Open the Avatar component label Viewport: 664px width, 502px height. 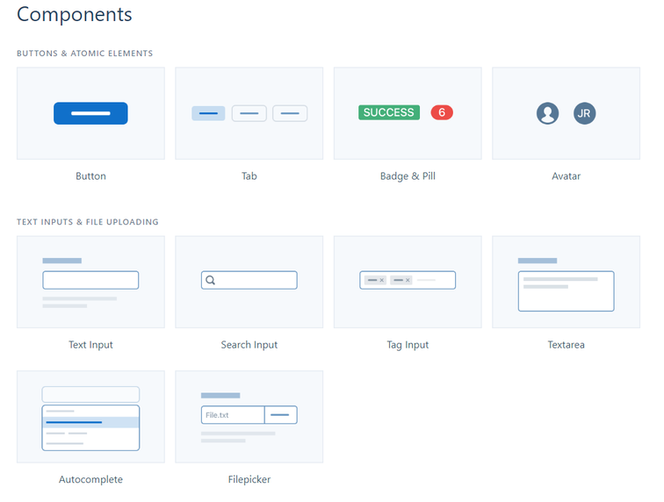click(566, 176)
